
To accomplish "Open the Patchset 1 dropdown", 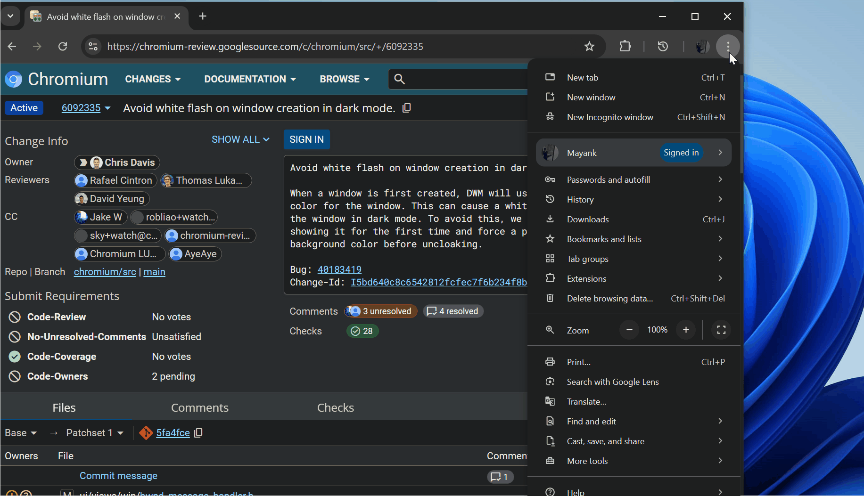I will tap(95, 433).
